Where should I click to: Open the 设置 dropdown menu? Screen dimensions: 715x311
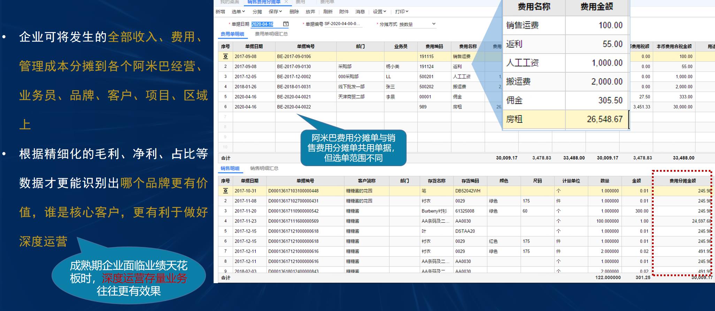[x=379, y=11]
